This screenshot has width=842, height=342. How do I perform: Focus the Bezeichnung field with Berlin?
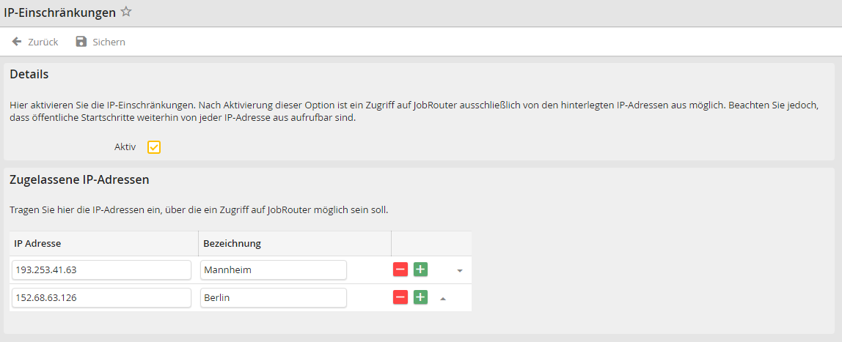(x=273, y=297)
